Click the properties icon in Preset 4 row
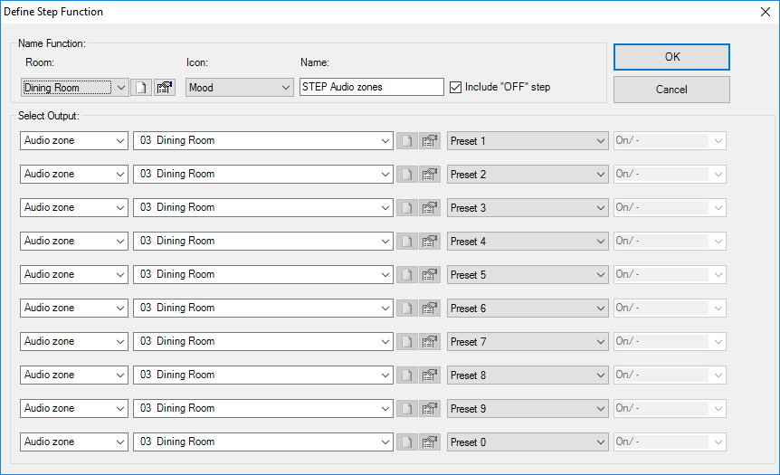Viewport: 780px width, 475px height. pyautogui.click(x=430, y=242)
